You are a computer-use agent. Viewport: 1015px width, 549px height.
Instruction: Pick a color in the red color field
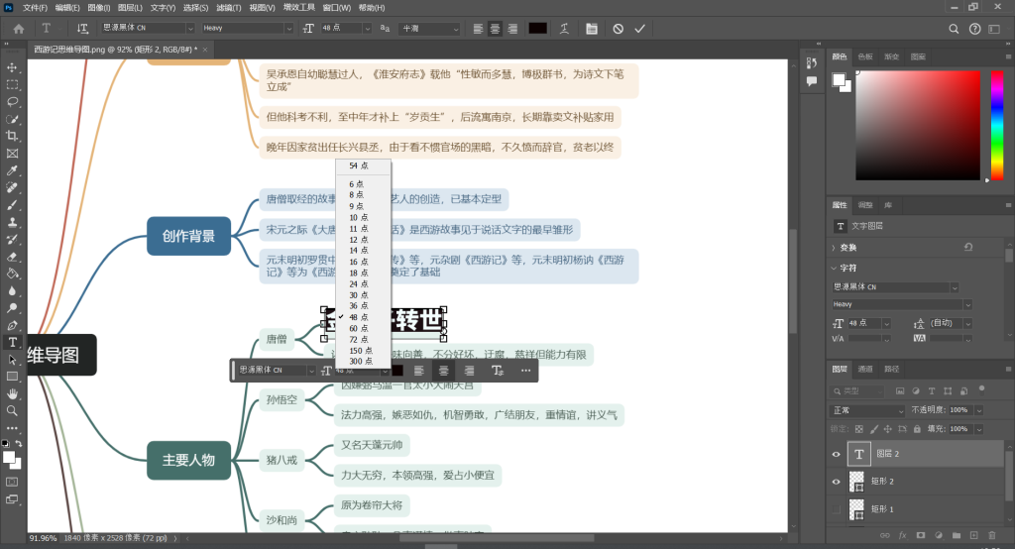tap(918, 126)
